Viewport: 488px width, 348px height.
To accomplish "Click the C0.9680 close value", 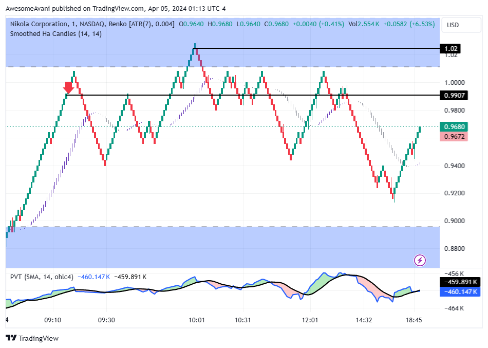I will [x=276, y=24].
